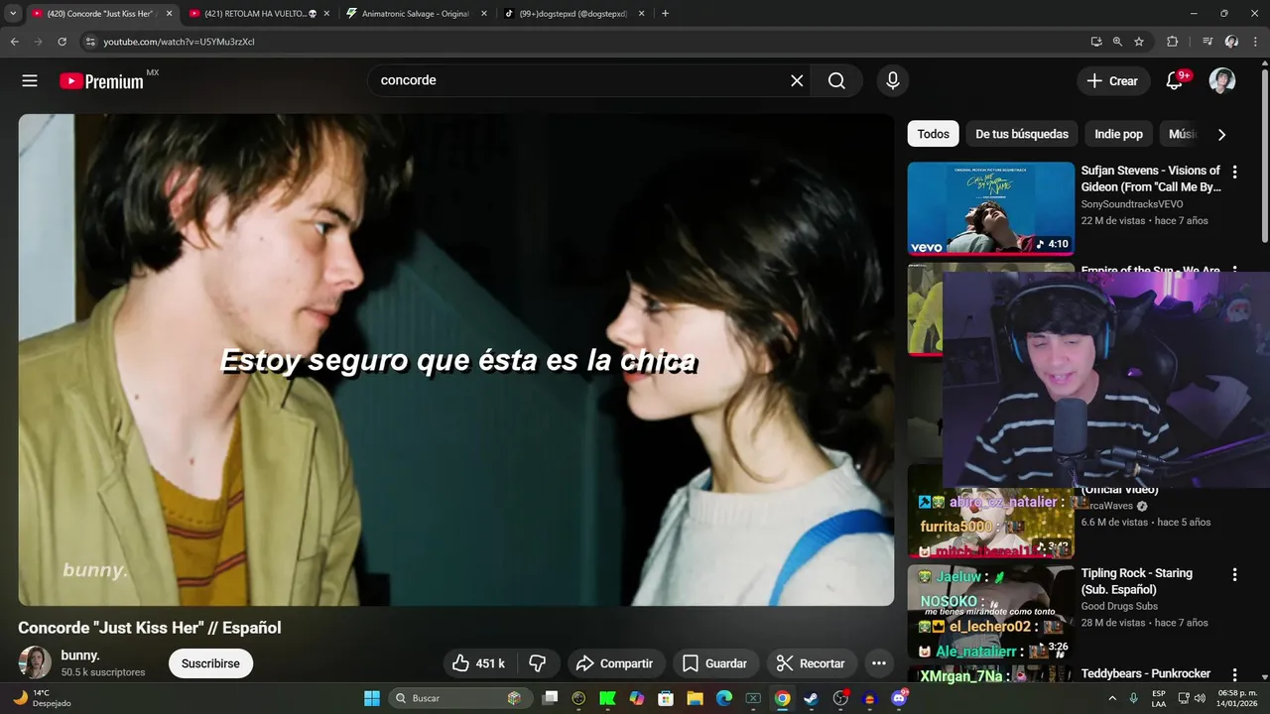Bookmark this page with the star
1270x714 pixels.
(x=1139, y=42)
